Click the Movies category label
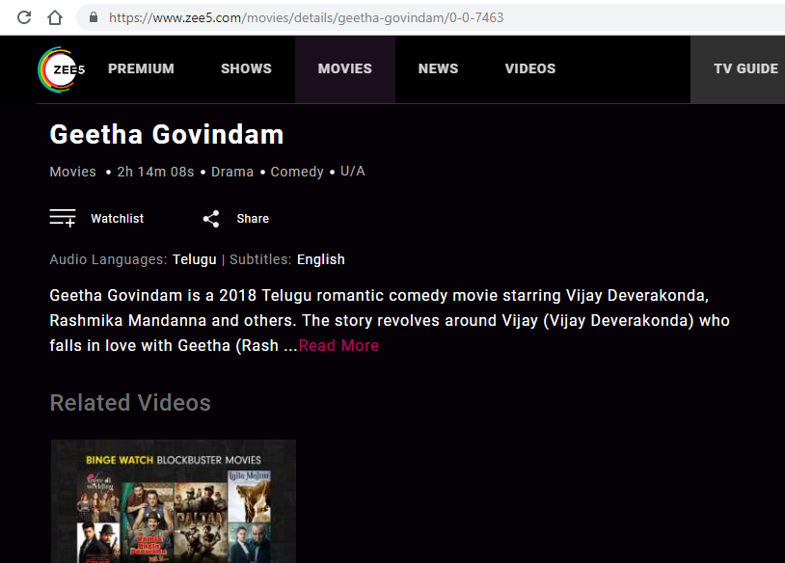 72,172
